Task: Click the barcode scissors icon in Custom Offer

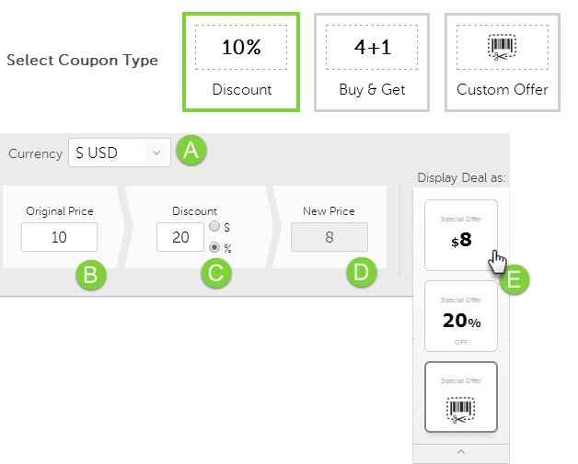Action: [x=502, y=48]
